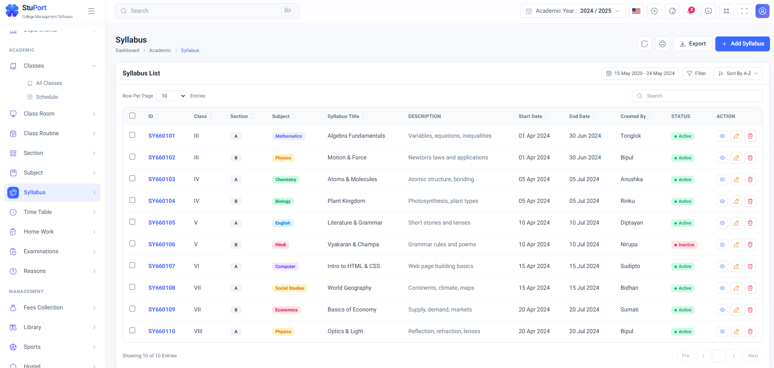Expand the Class Routine sidebar menu

(x=52, y=134)
